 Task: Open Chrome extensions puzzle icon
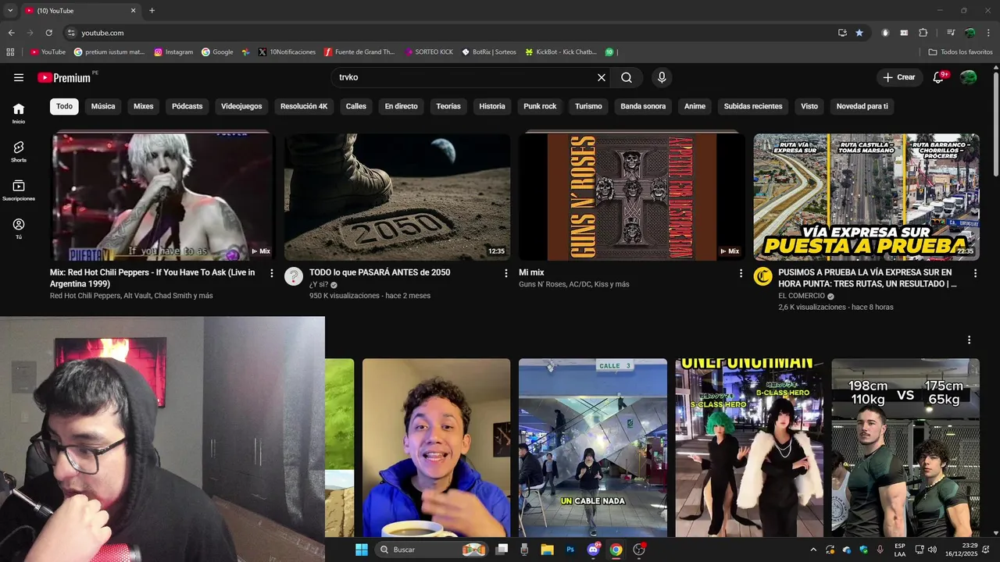pos(923,33)
